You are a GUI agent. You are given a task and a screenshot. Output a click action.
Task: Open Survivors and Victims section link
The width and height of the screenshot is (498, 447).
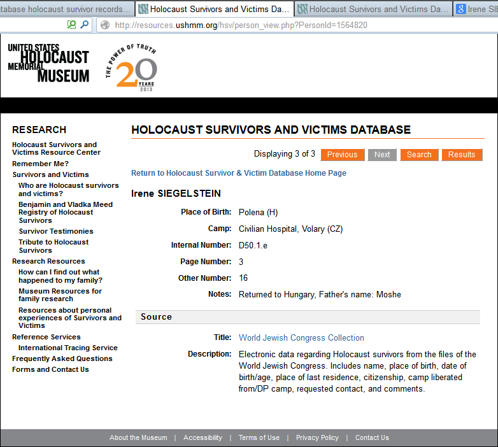click(x=51, y=174)
